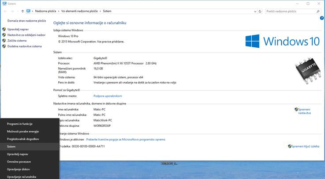
Task: Click the back arrow in navigation bar
Action: 5,11
